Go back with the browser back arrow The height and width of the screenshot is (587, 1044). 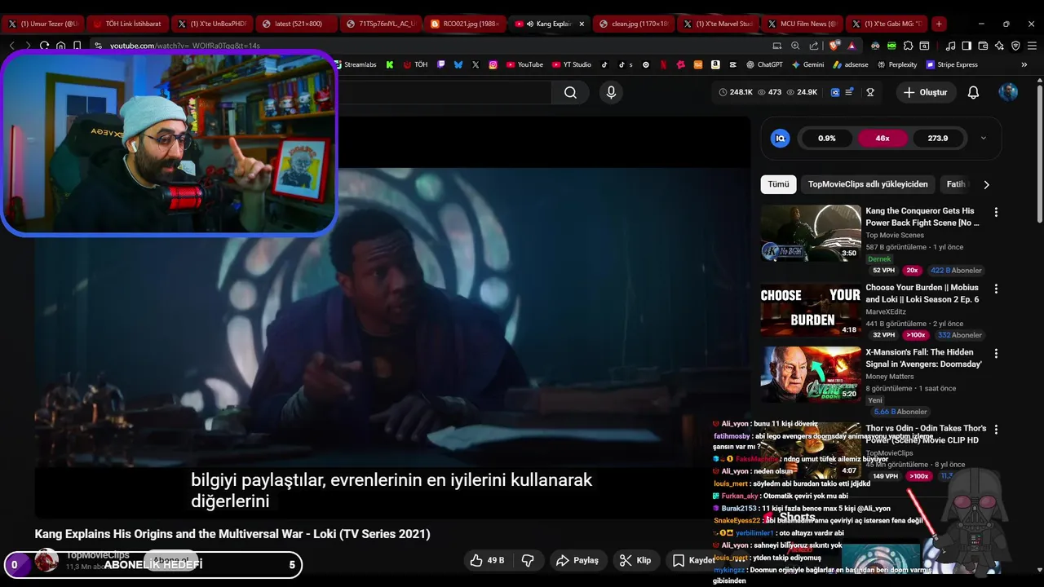pos(11,46)
